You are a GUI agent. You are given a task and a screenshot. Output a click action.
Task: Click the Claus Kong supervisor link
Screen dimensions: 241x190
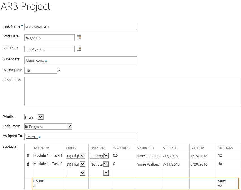(x=35, y=60)
